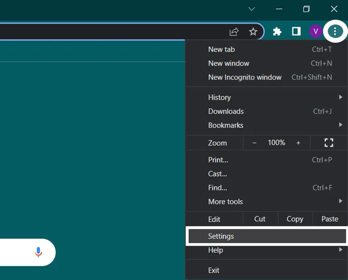Increase zoom with the plus button
348x280 pixels.
(x=298, y=143)
